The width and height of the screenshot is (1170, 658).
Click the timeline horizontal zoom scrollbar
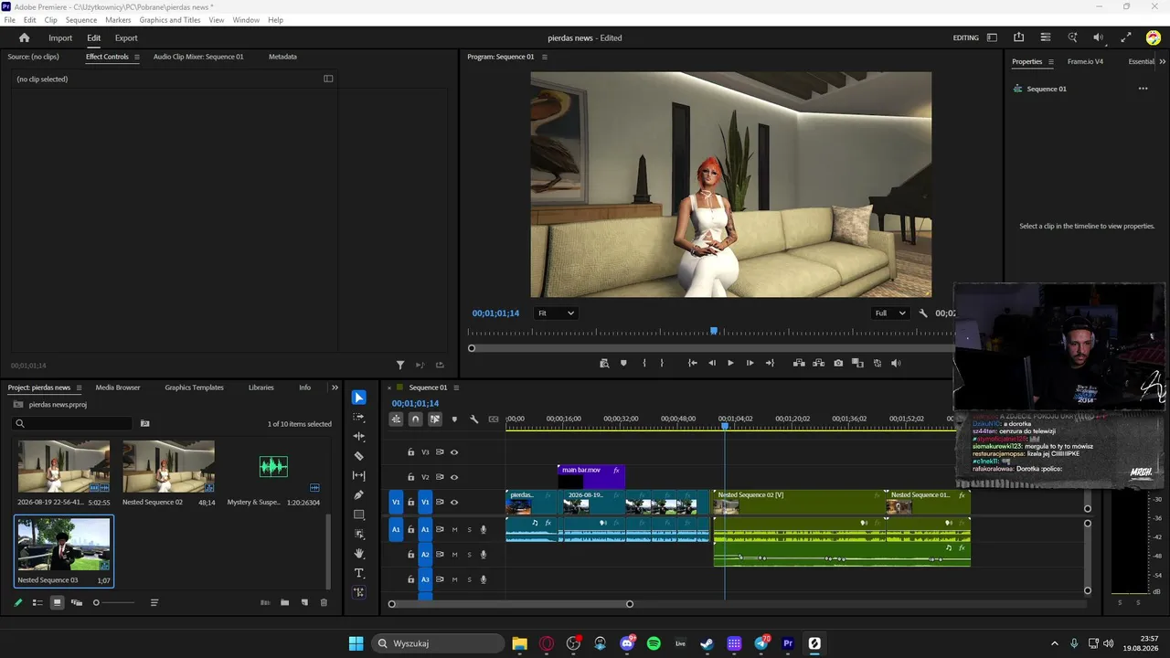[x=510, y=604]
